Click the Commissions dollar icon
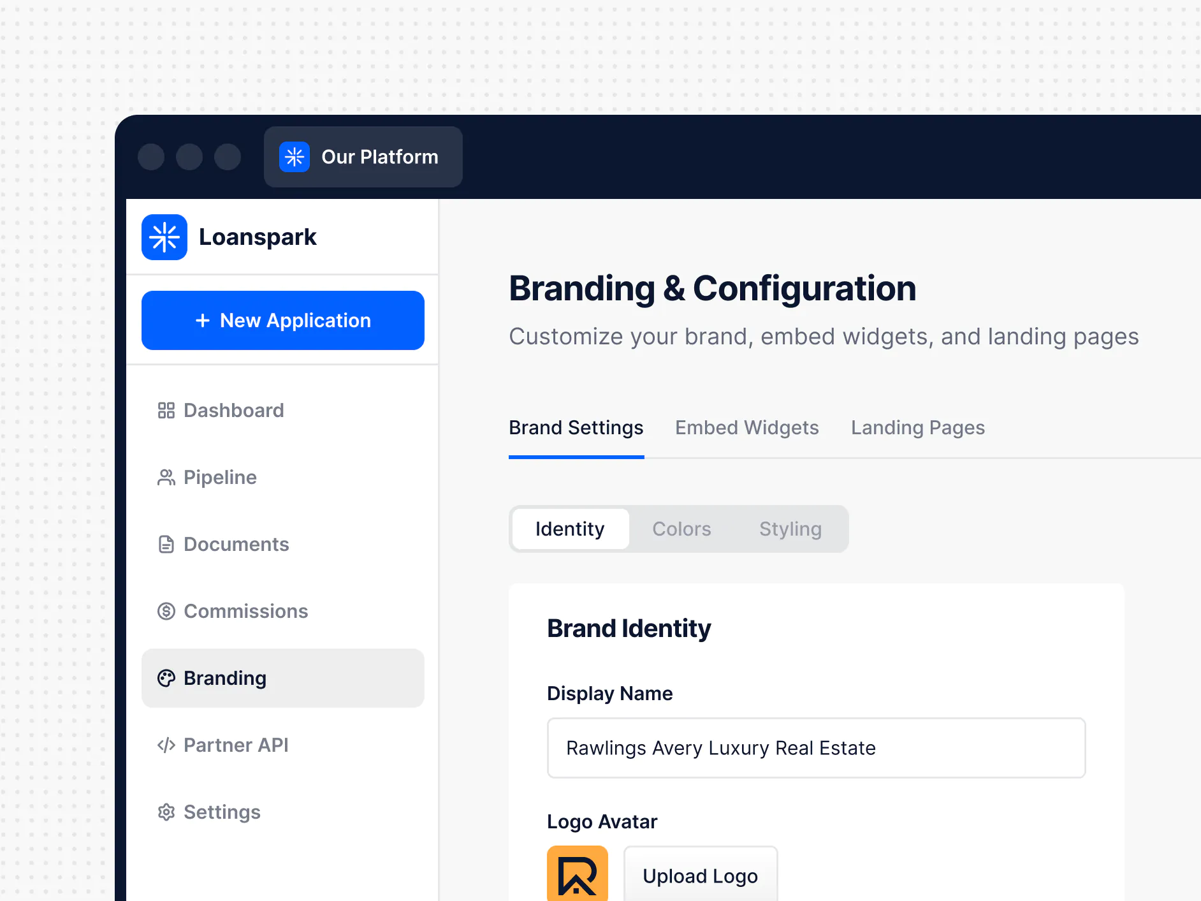 [166, 612]
